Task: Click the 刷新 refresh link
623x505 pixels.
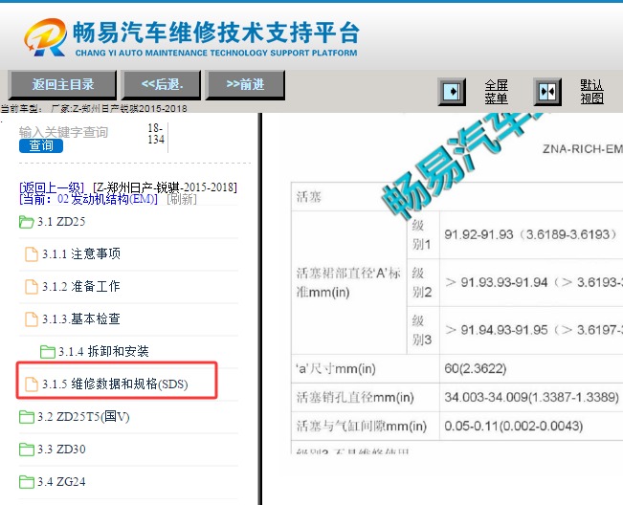Action: pos(182,199)
